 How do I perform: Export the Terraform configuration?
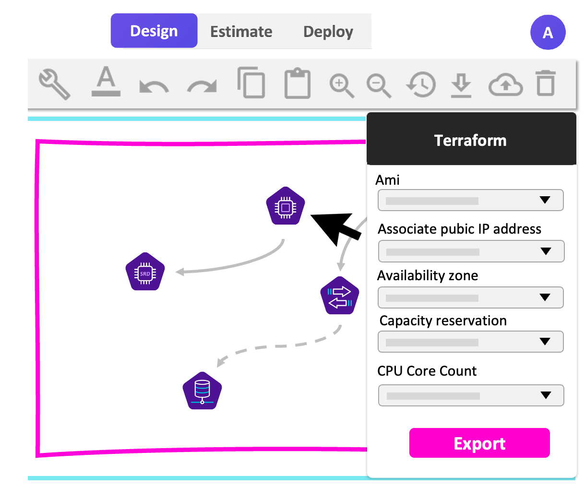click(x=479, y=443)
